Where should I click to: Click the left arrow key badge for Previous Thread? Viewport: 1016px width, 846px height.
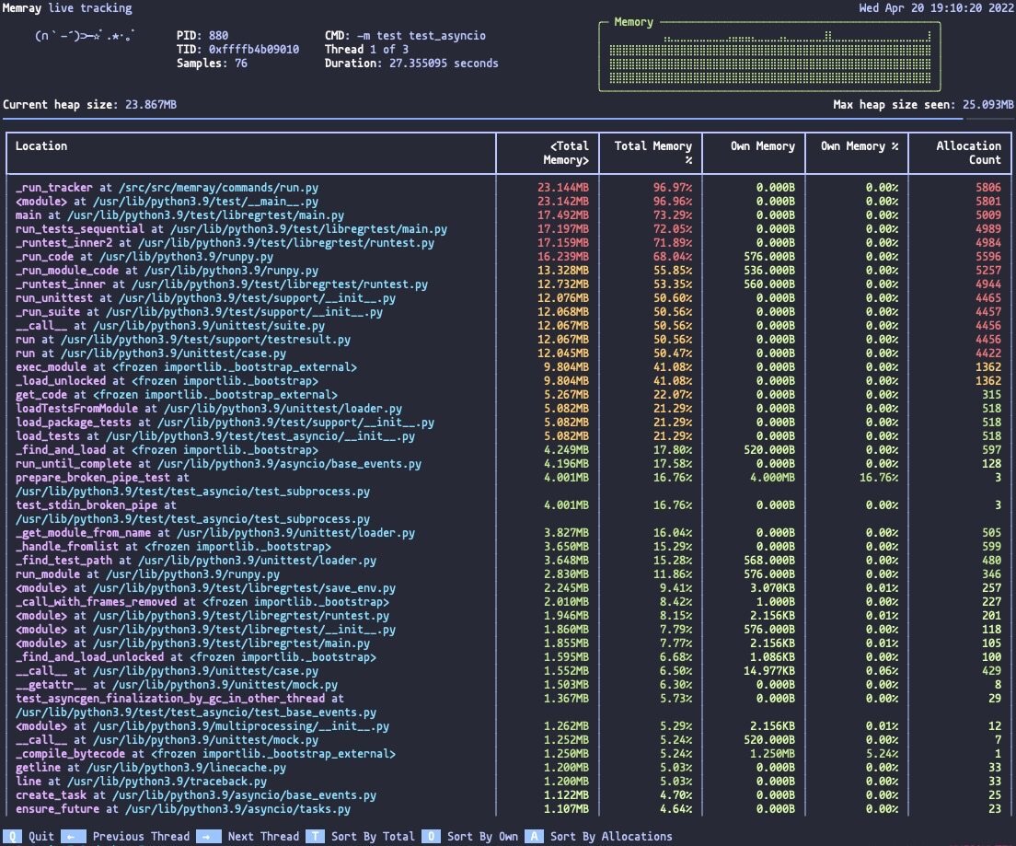coord(73,836)
